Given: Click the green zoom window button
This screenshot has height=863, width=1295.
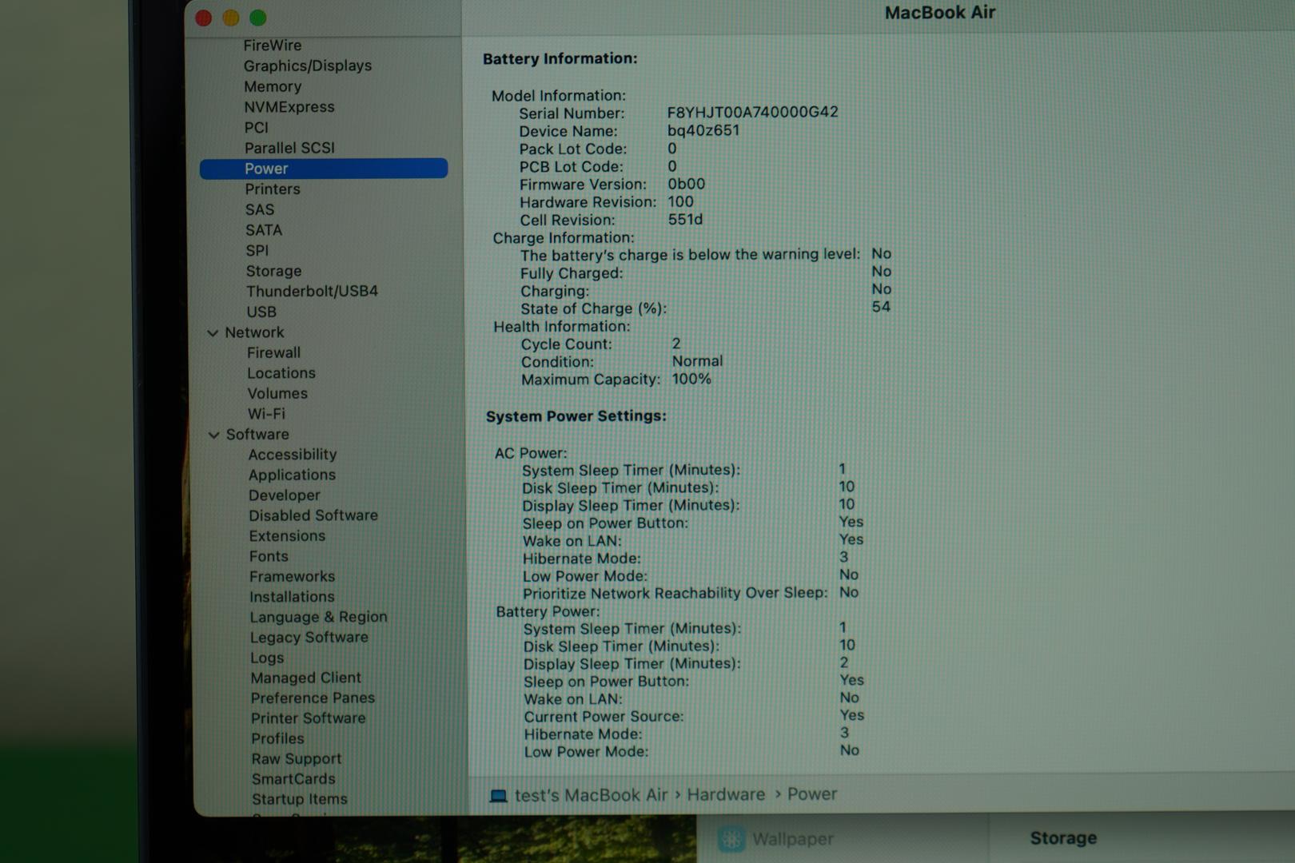Looking at the screenshot, I should pyautogui.click(x=257, y=18).
